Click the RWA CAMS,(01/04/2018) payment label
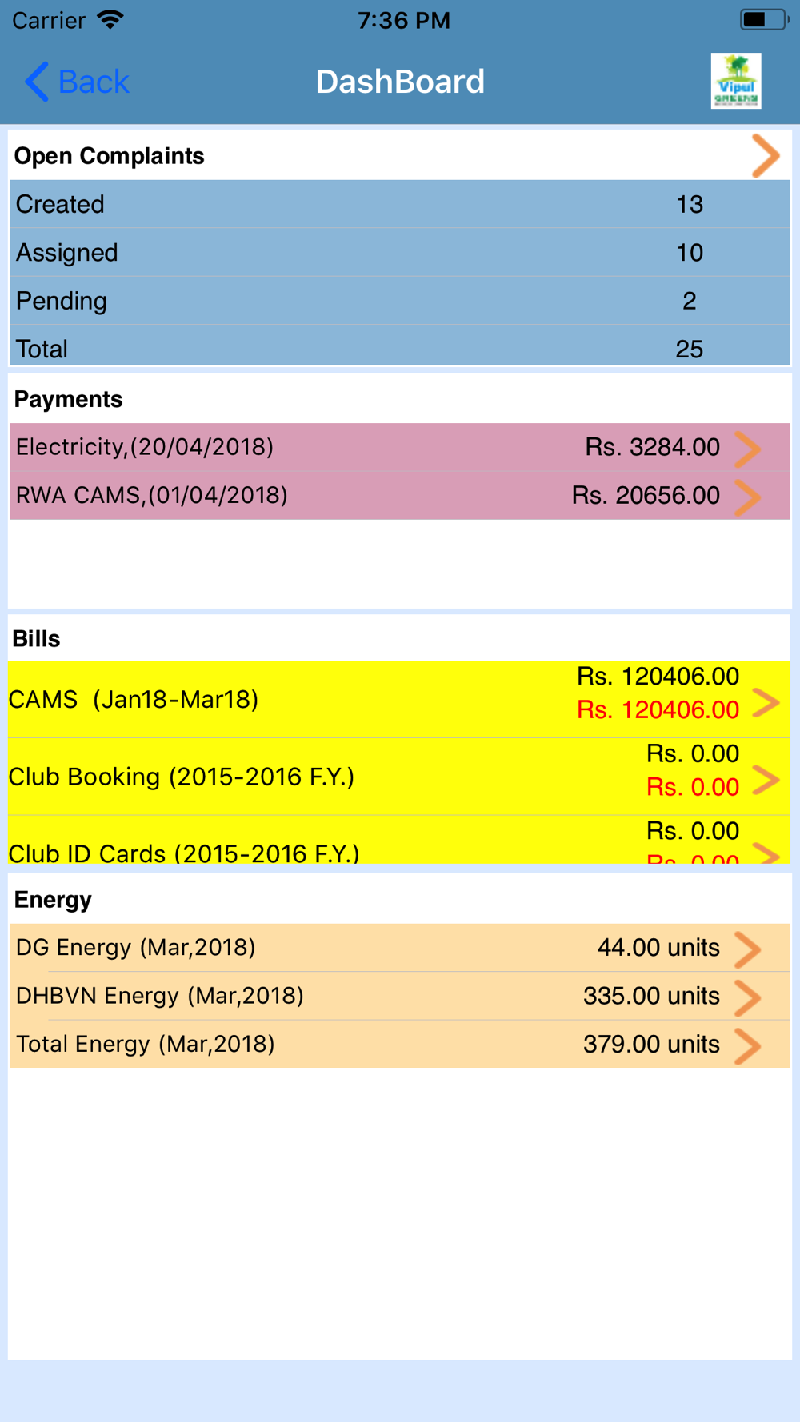 [x=152, y=496]
